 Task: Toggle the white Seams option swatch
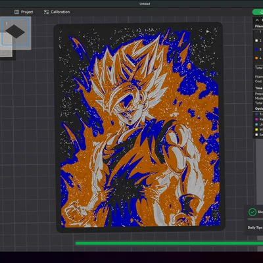[x=256, y=135]
